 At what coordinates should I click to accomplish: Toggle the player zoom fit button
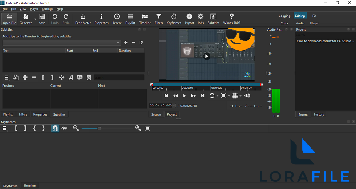(x=223, y=96)
